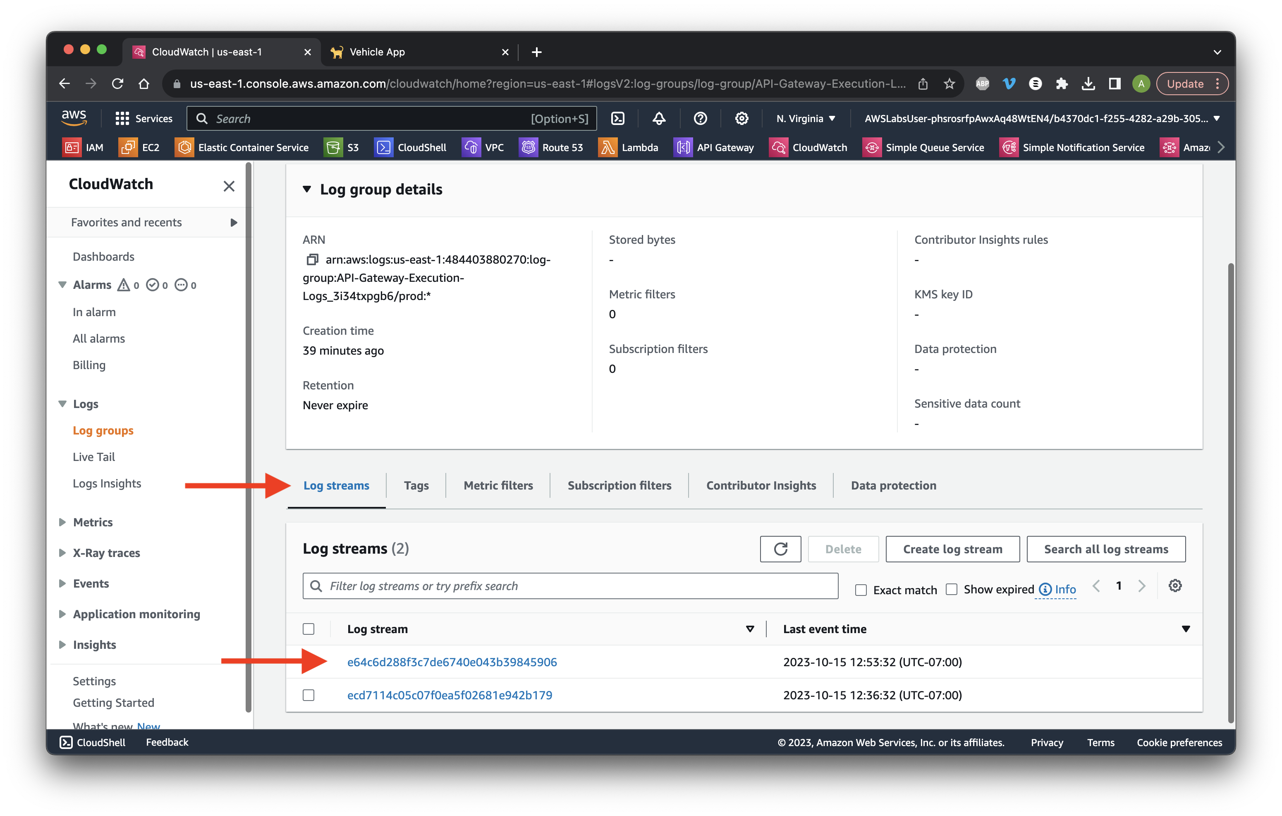
Task: Expand the Events section
Action: coord(62,583)
